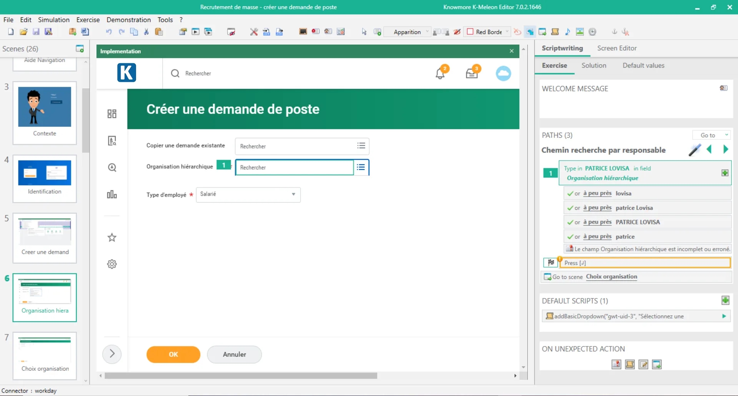Click the bell notifications icon
Image resolution: width=738 pixels, height=396 pixels.
point(440,73)
